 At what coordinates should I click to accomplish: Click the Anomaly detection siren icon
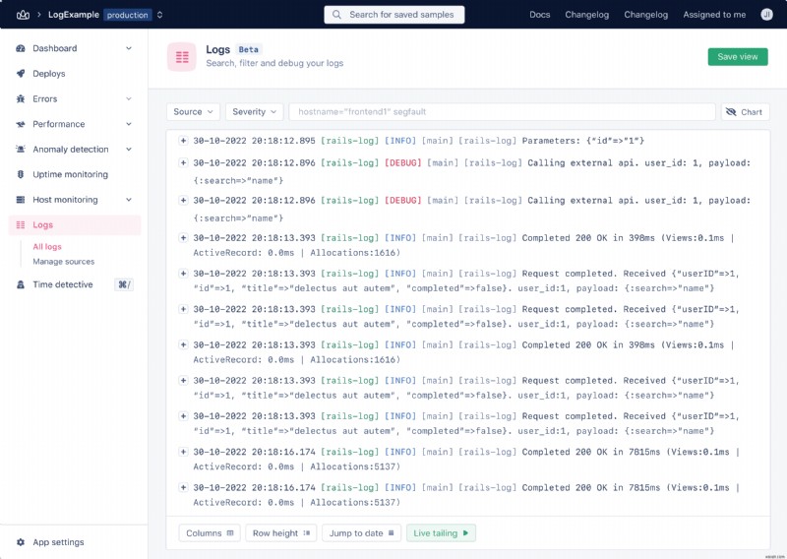(21, 150)
